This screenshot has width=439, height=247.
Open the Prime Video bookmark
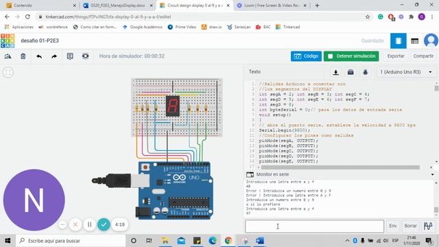182,27
